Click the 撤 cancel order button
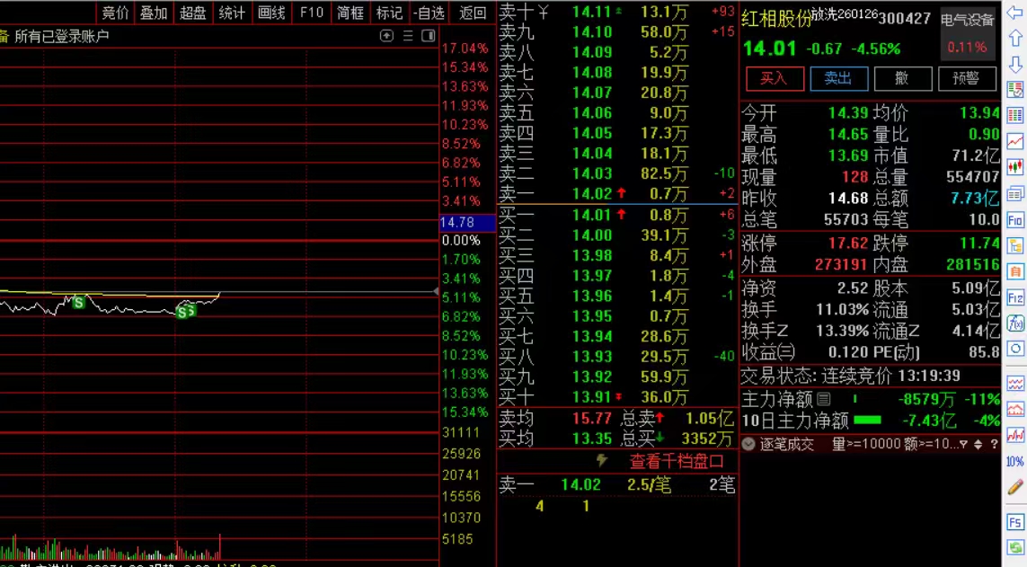This screenshot has width=1027, height=567. pyautogui.click(x=902, y=78)
